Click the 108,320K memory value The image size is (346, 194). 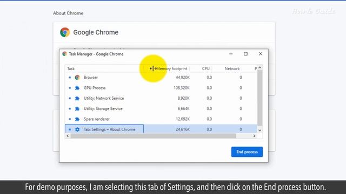(x=182, y=88)
